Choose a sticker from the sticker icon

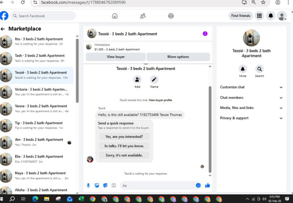(105, 185)
